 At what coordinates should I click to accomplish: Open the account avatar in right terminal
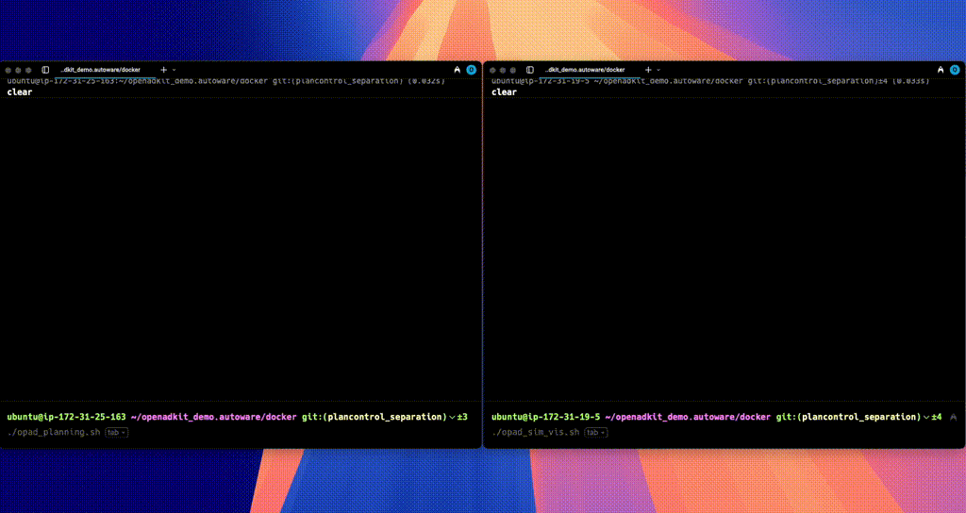click(x=955, y=70)
